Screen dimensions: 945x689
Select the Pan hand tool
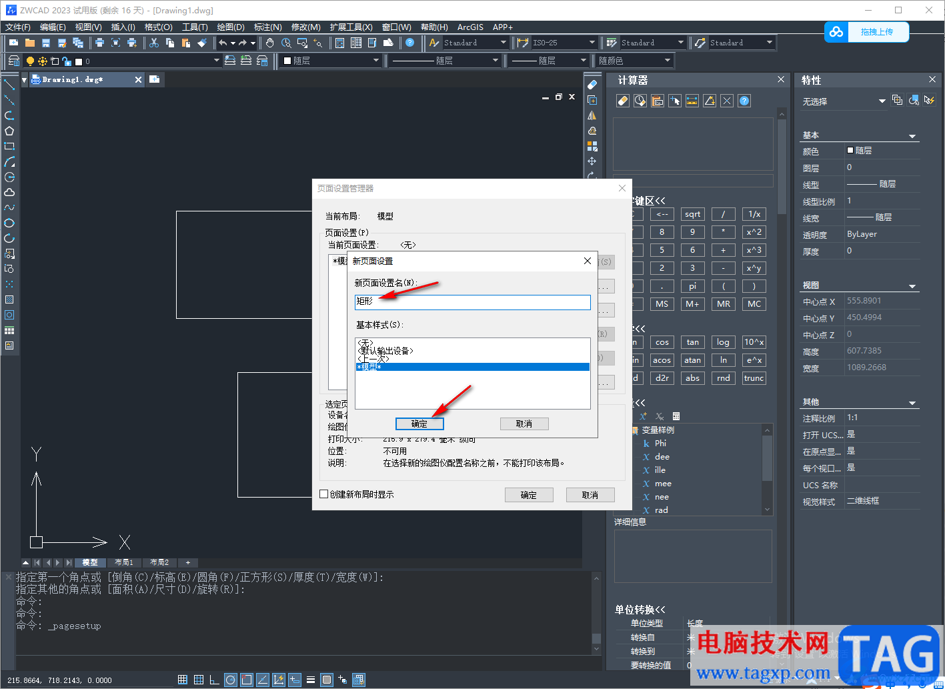click(269, 43)
